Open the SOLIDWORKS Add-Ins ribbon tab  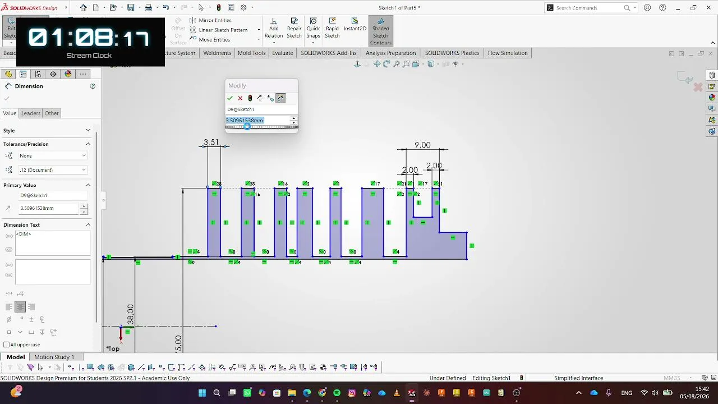329,53
